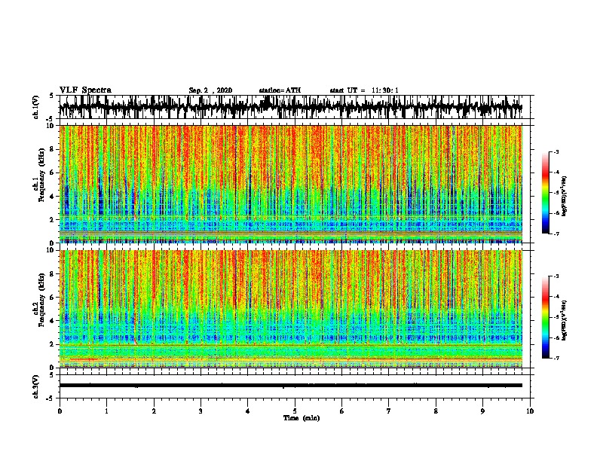Click the ch.1 spectrogram panel
The width and height of the screenshot is (597, 461).
290,184
